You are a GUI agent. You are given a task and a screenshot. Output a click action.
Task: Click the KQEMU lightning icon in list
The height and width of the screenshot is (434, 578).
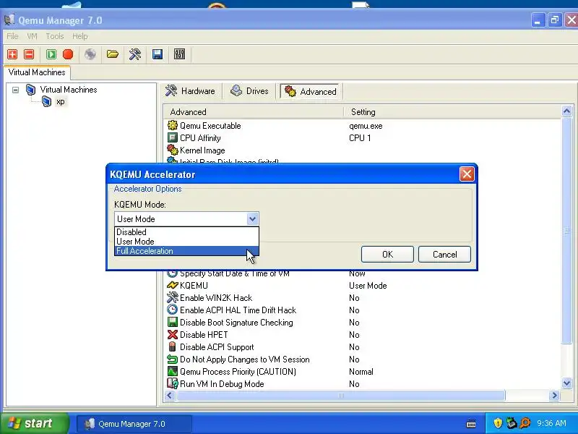tap(172, 285)
